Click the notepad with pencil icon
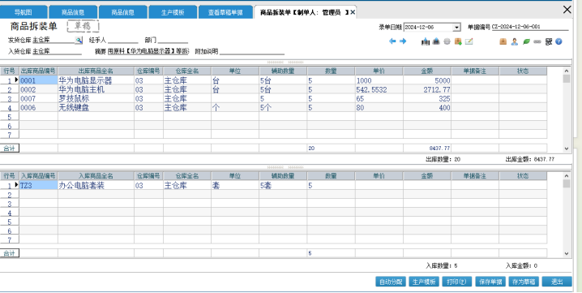 [469, 41]
